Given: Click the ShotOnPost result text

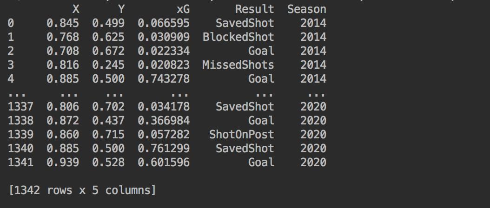Looking at the screenshot, I should tap(242, 135).
